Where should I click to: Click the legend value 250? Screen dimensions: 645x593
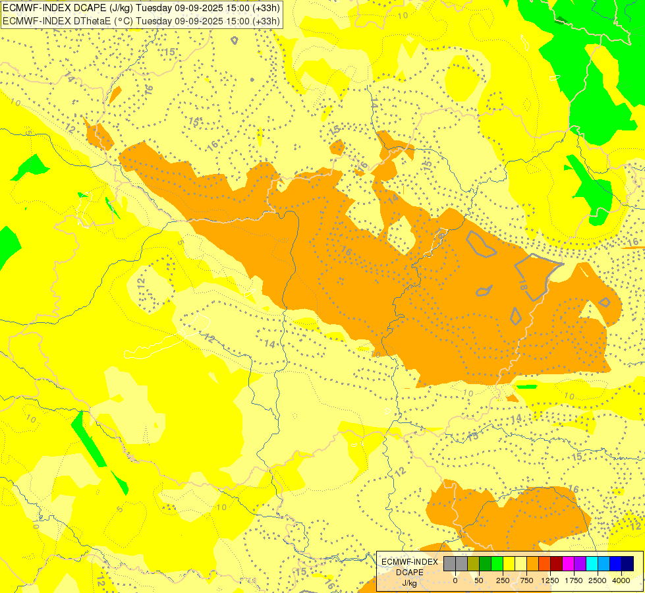(x=503, y=580)
